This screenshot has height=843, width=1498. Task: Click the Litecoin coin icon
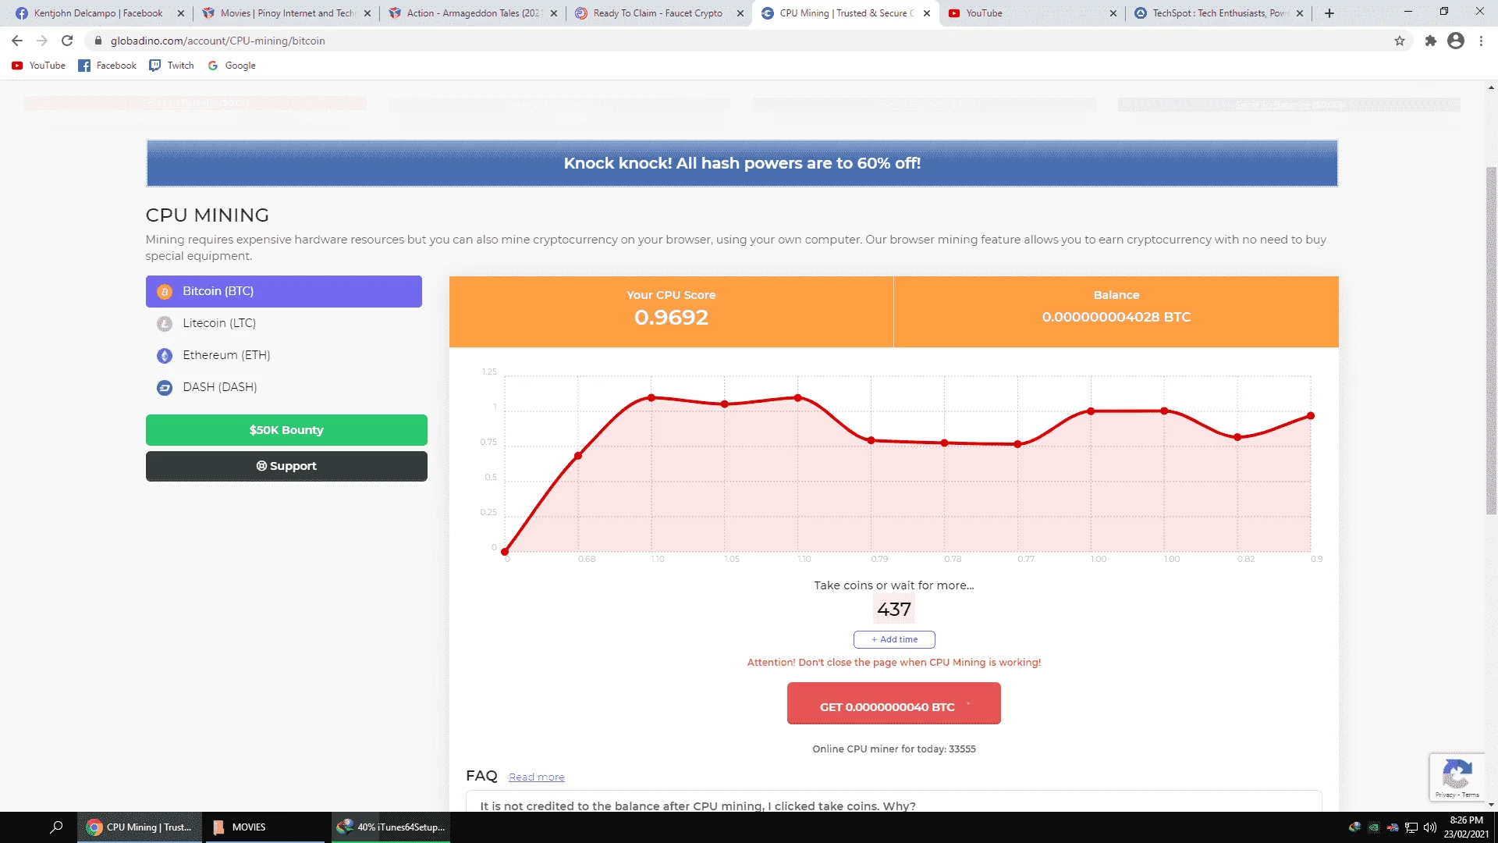pyautogui.click(x=165, y=324)
